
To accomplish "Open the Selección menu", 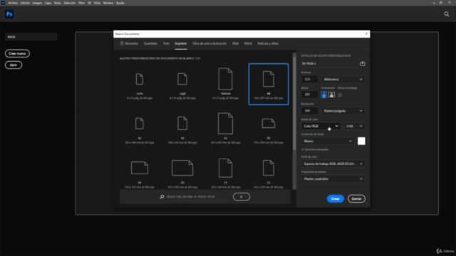I will [70, 3].
